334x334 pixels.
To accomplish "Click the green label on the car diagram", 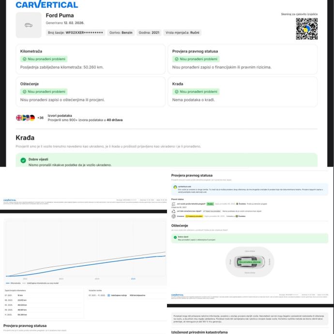I will 250,262.
